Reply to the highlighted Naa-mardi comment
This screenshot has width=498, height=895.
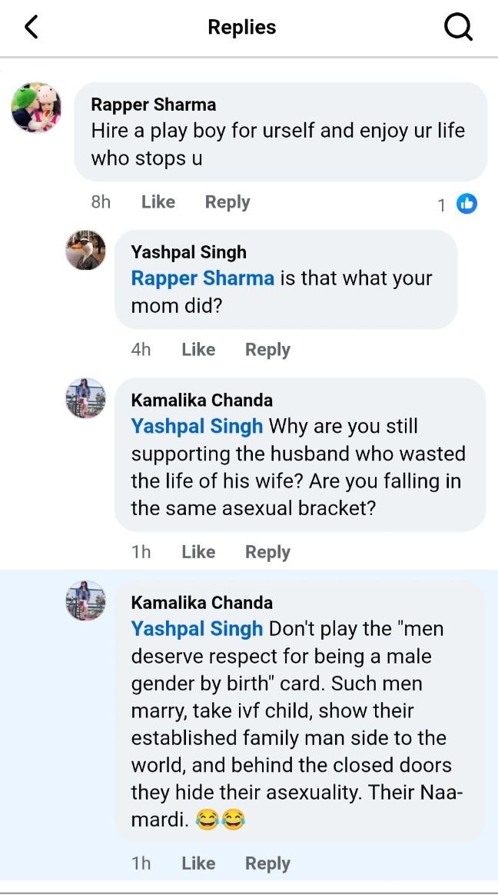coord(267,863)
